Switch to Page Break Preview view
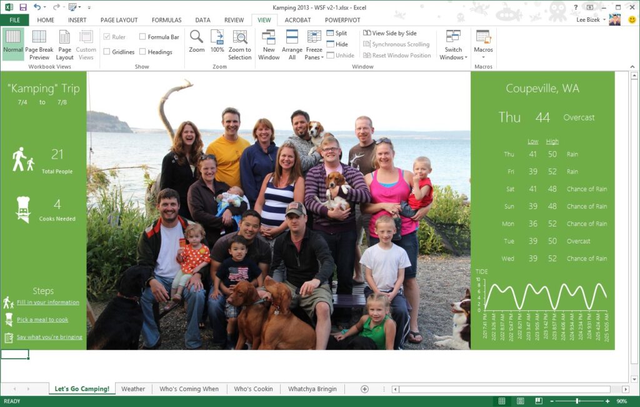This screenshot has width=640, height=407. (39, 44)
